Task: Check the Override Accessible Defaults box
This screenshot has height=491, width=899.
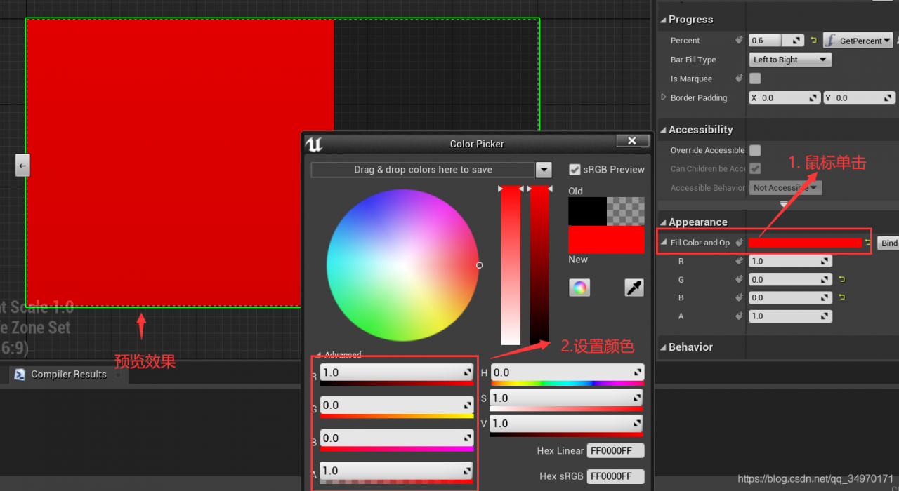Action: 755,150
